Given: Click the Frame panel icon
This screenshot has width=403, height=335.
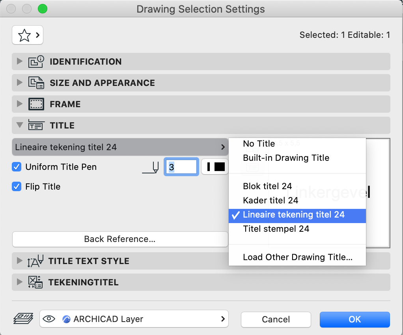Looking at the screenshot, I should (36, 104).
